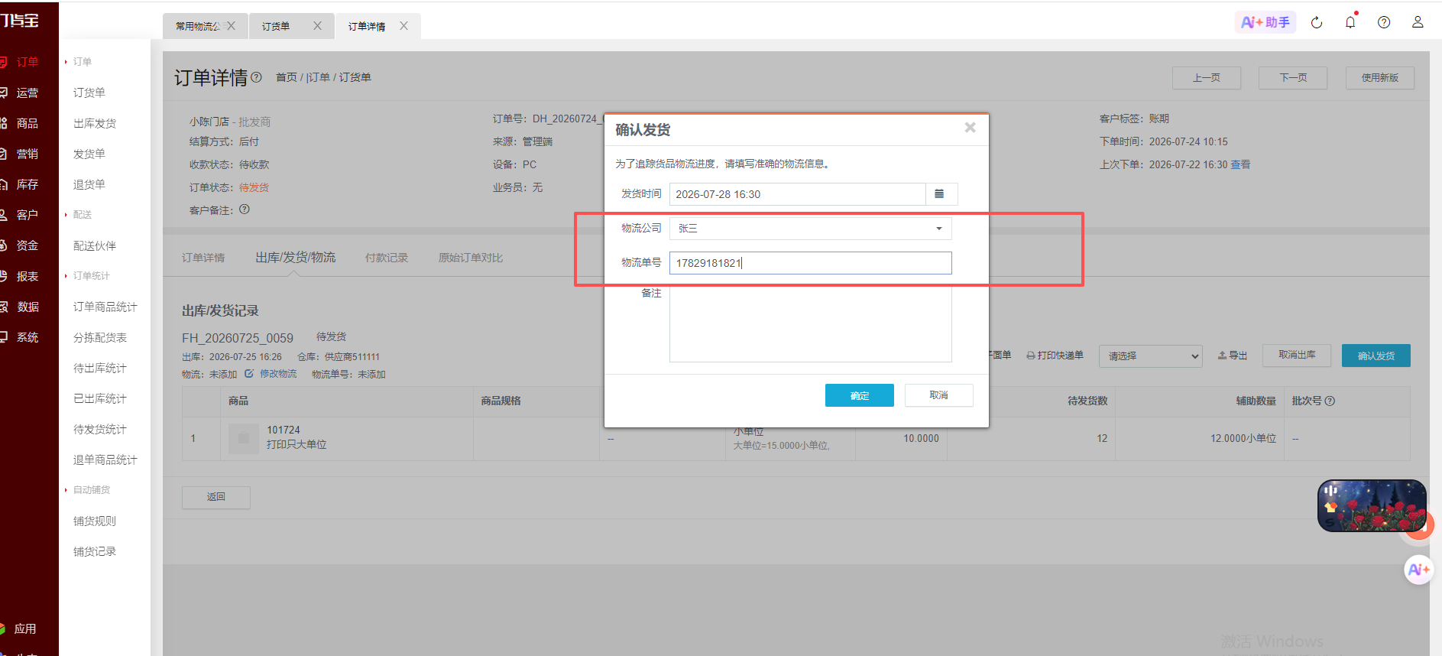This screenshot has height=656, width=1442.
Task: Click the 导出 export button
Action: 1233,356
